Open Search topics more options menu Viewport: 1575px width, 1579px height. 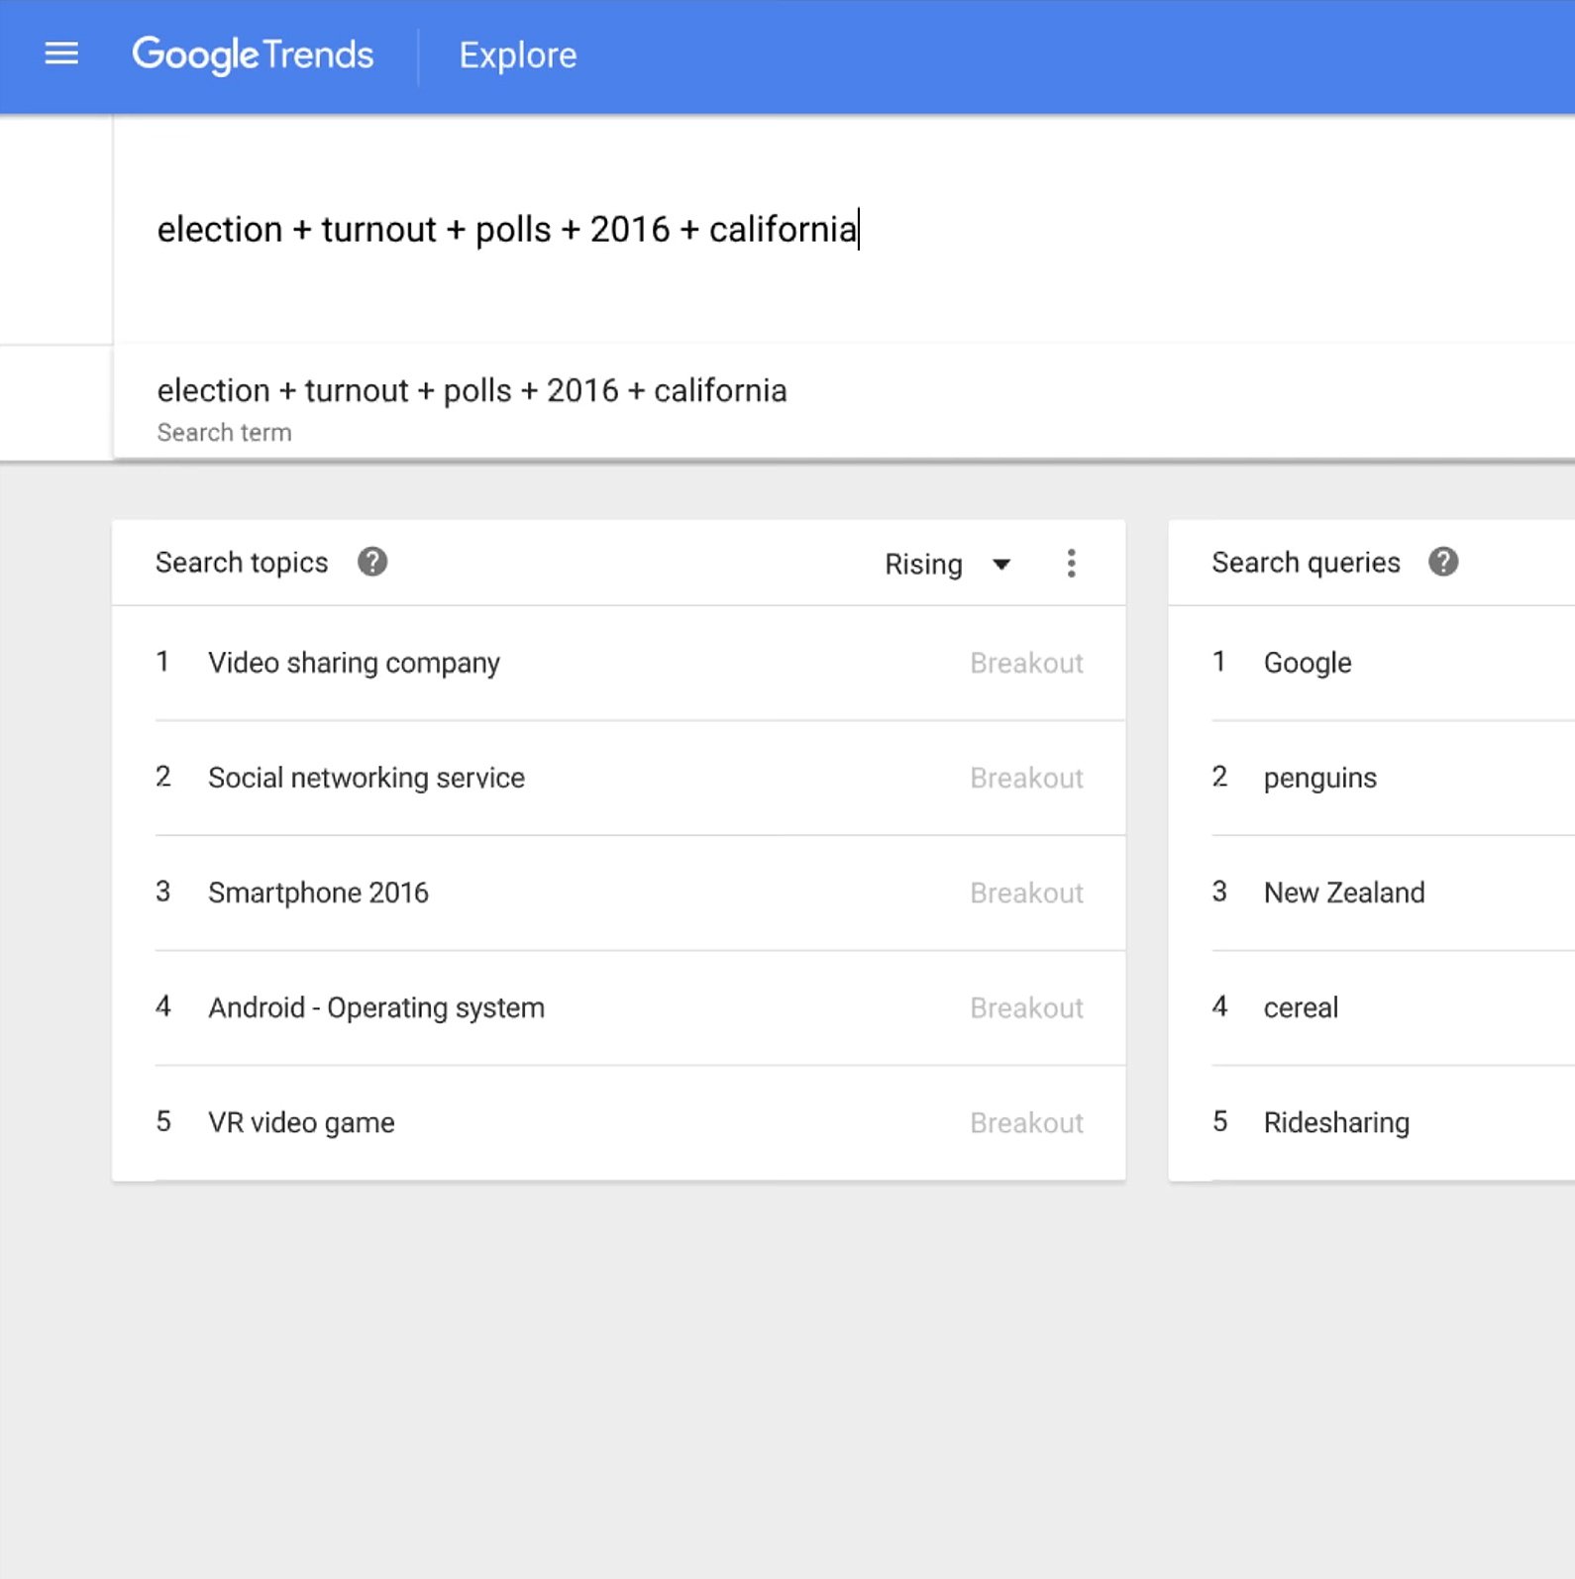pos(1071,564)
